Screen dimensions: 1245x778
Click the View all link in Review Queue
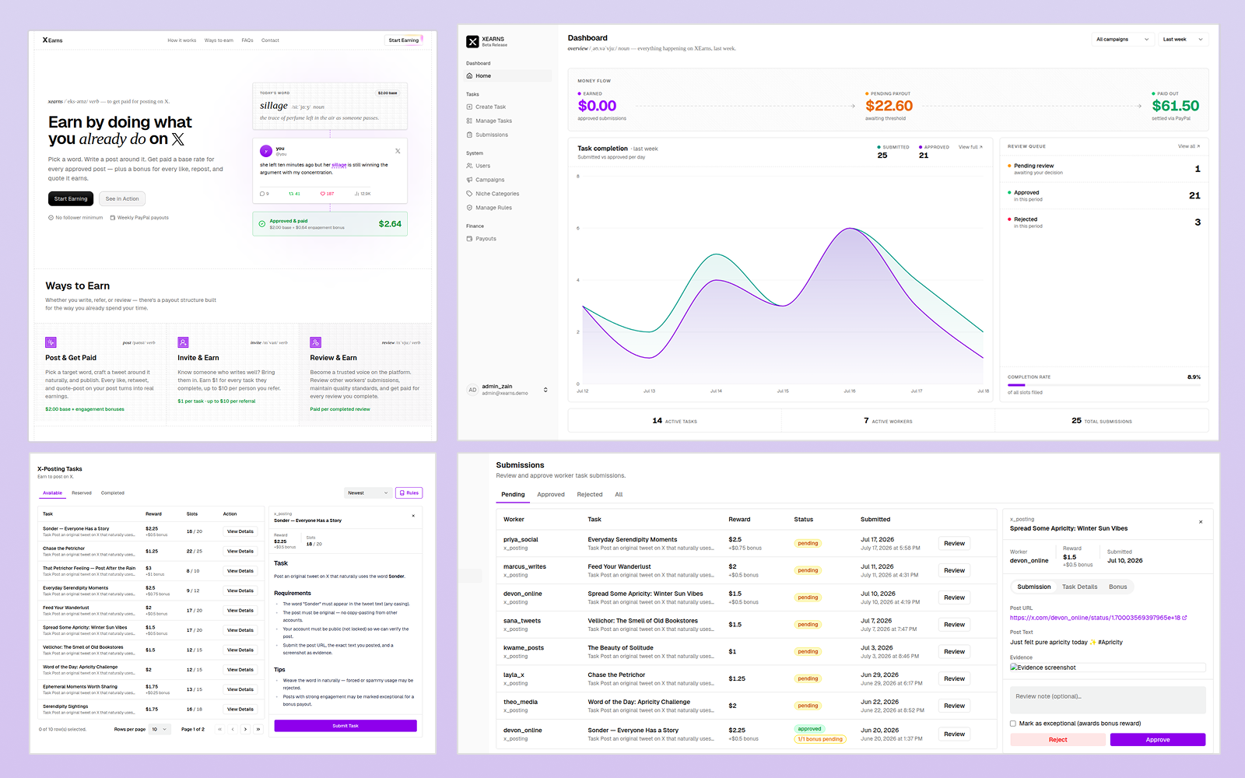pyautogui.click(x=1188, y=146)
